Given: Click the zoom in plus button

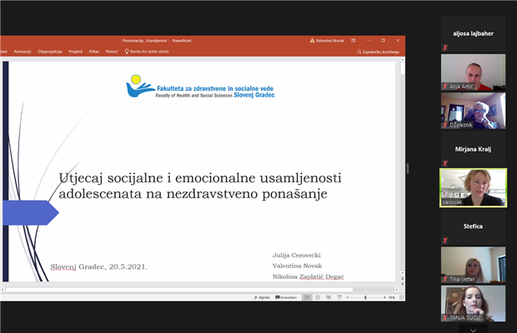Looking at the screenshot, I should (384, 297).
